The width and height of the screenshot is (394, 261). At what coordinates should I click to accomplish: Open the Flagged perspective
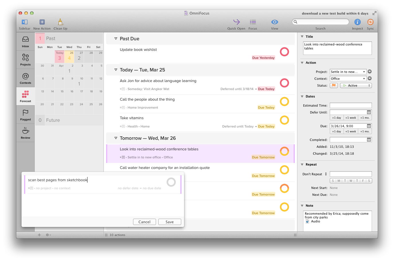pyautogui.click(x=26, y=115)
